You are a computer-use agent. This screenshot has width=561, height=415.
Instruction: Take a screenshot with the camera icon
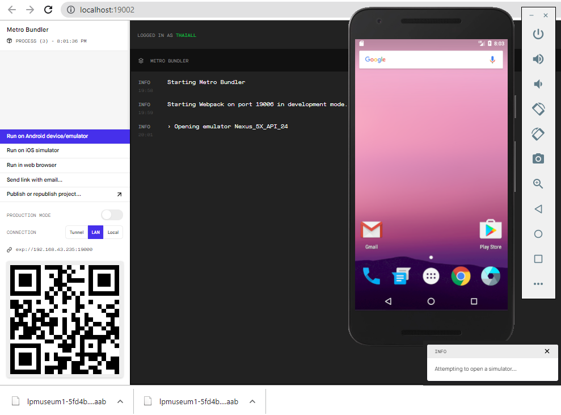pyautogui.click(x=538, y=158)
